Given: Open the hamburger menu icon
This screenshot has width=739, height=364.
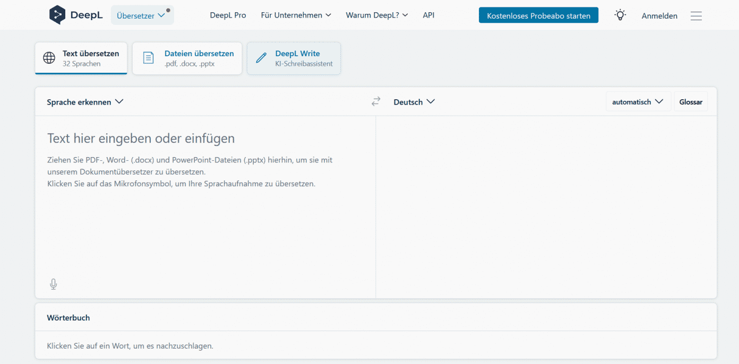Looking at the screenshot, I should (x=696, y=16).
